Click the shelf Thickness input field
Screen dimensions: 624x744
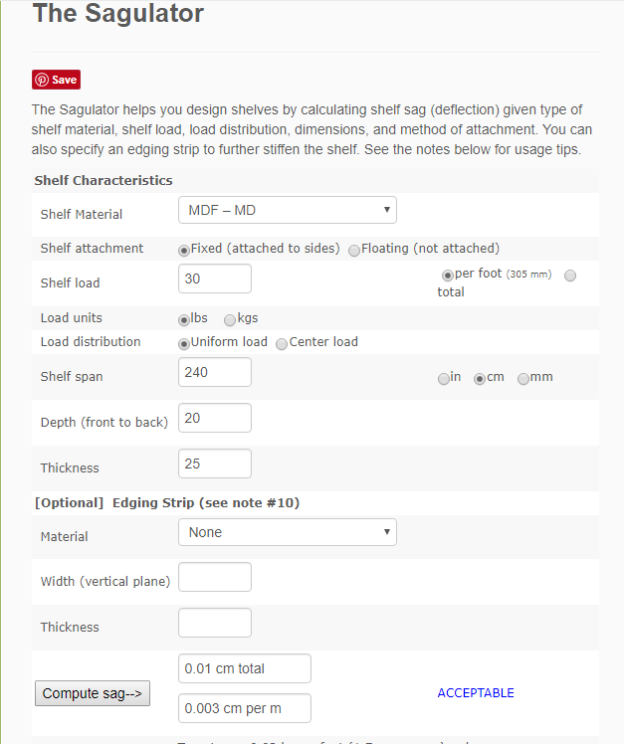tap(215, 464)
